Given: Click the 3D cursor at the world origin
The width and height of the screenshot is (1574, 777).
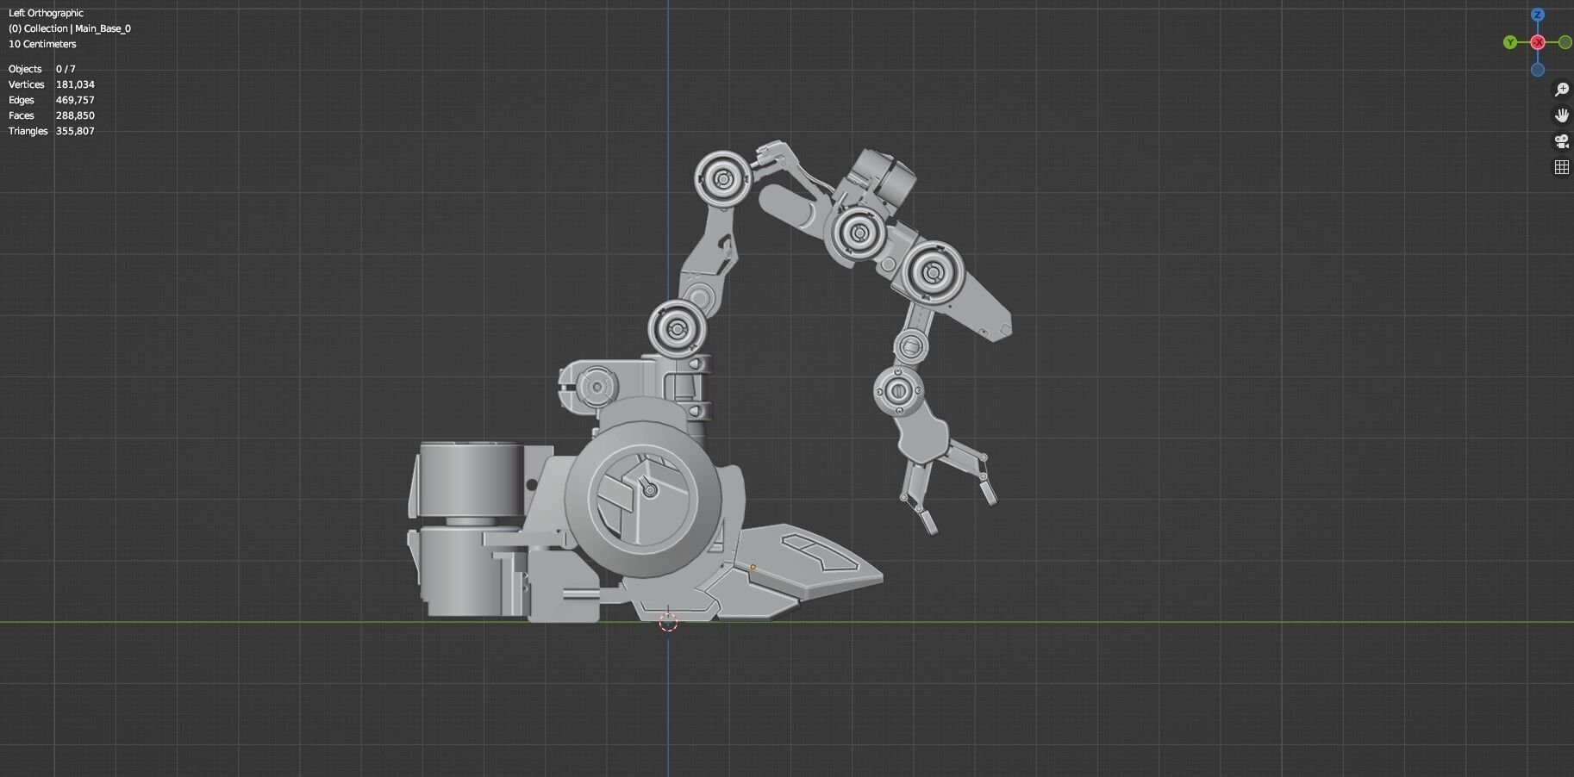Looking at the screenshot, I should pos(668,622).
